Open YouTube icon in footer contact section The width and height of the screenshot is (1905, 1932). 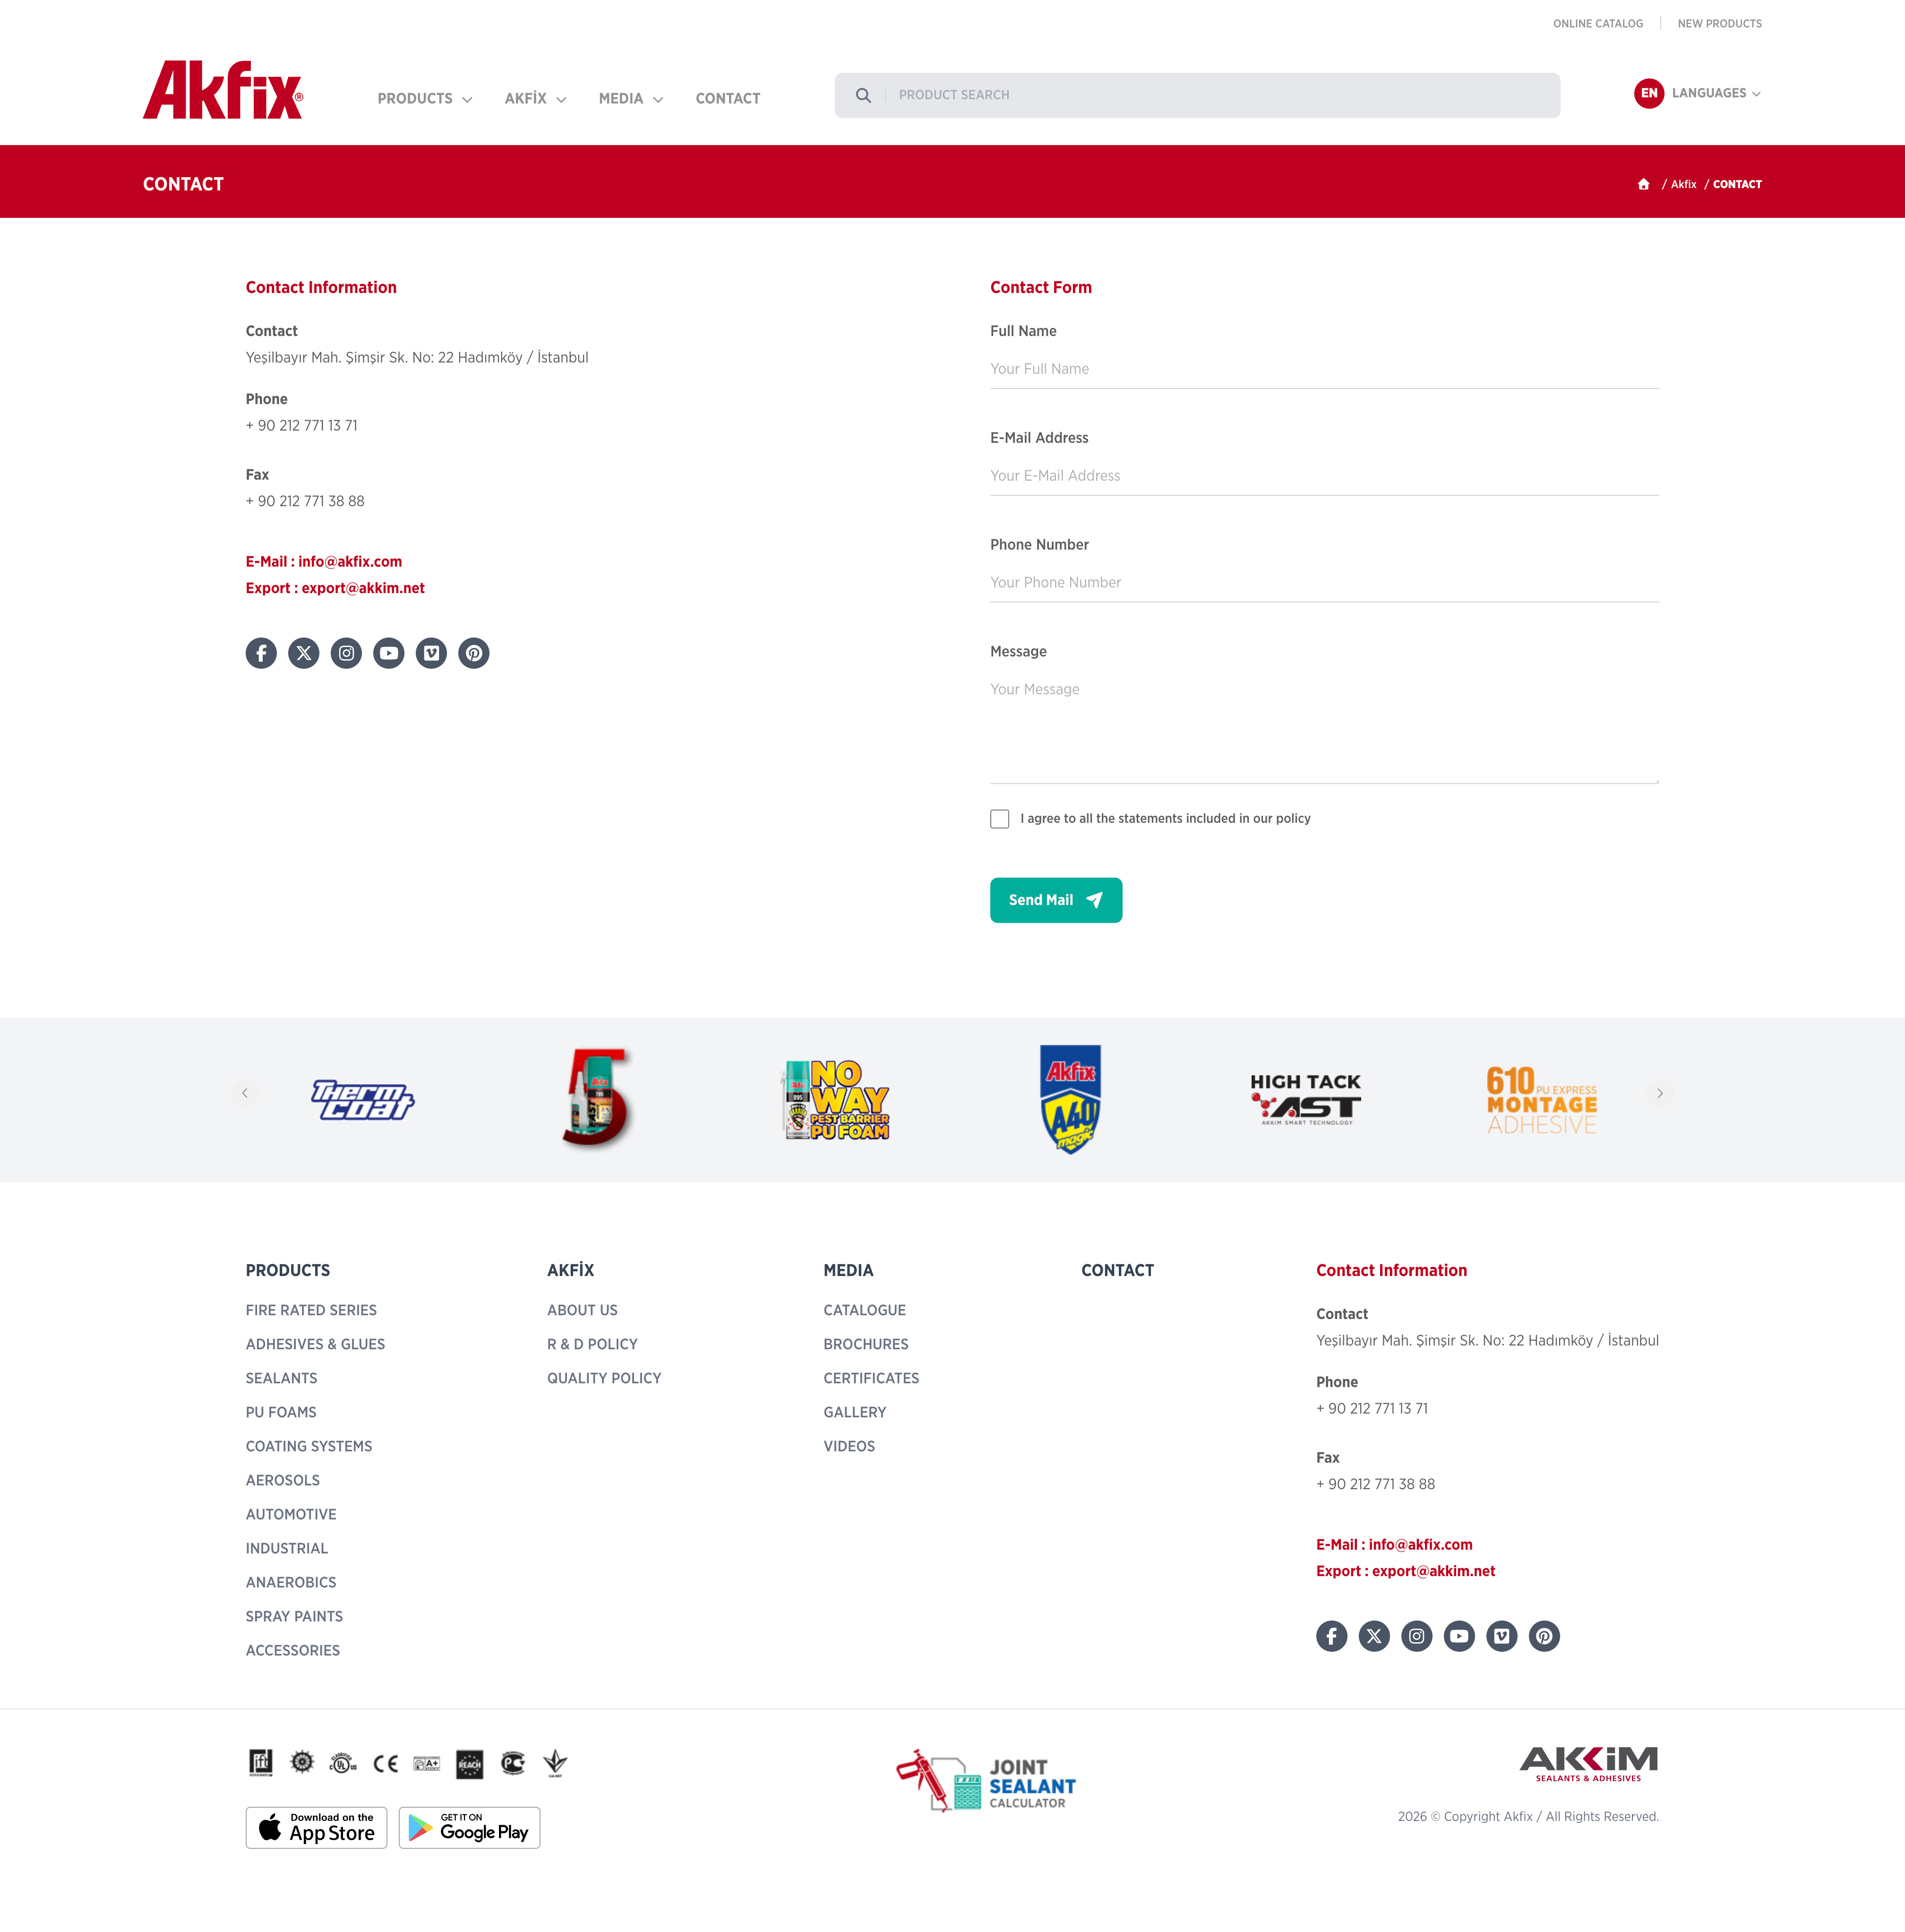(x=1459, y=1636)
